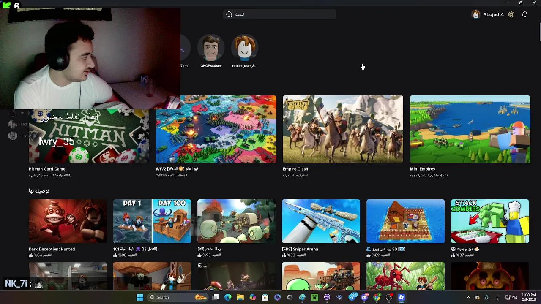Click the page vertical scrollbar

pyautogui.click(x=539, y=33)
